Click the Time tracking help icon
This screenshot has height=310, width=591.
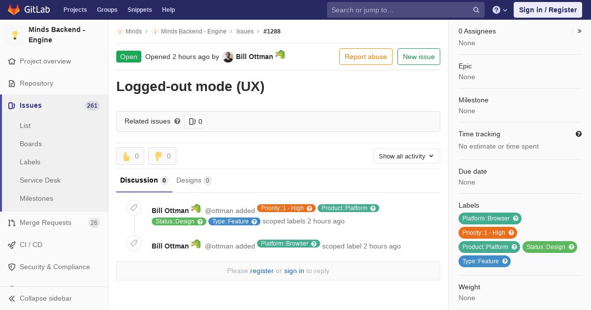pos(579,134)
